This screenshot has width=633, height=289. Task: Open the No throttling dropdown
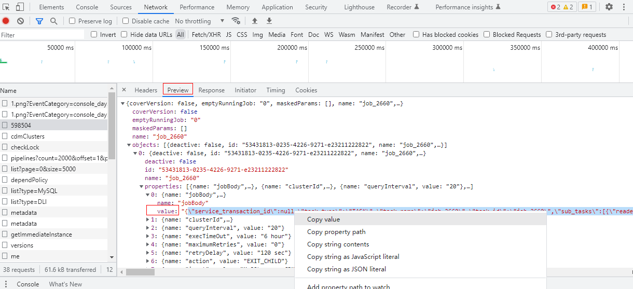200,21
